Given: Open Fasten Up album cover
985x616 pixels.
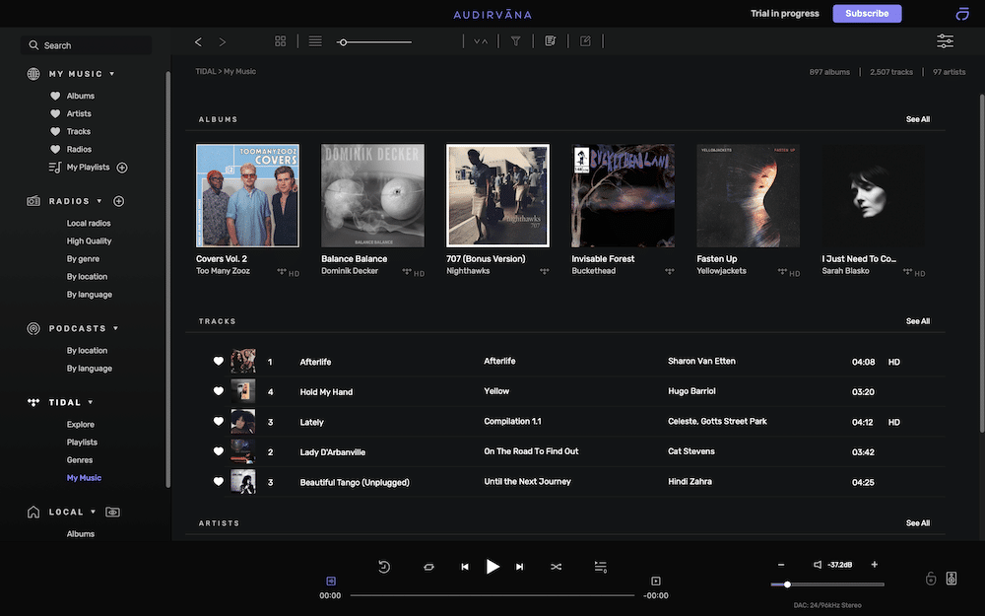Looking at the screenshot, I should [x=749, y=195].
